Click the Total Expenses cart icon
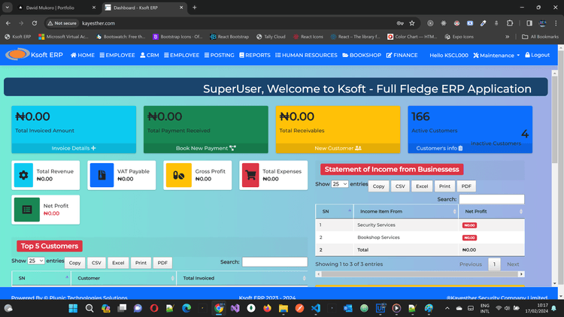564x317 pixels. point(250,175)
